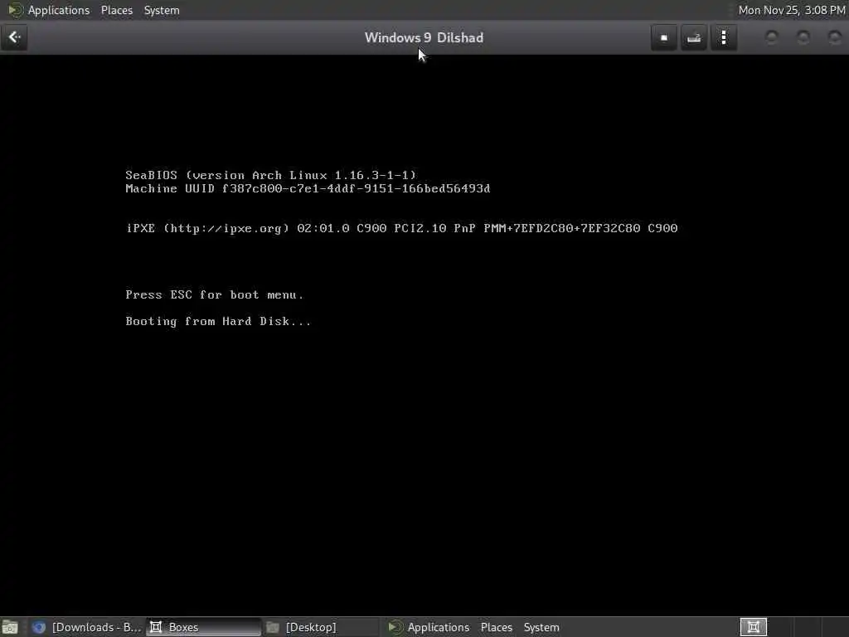Click the show desktop icon in taskbar
Viewport: 849px width, 637px height.
(x=10, y=627)
